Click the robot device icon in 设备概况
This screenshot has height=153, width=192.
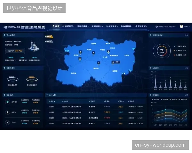click(x=8, y=112)
